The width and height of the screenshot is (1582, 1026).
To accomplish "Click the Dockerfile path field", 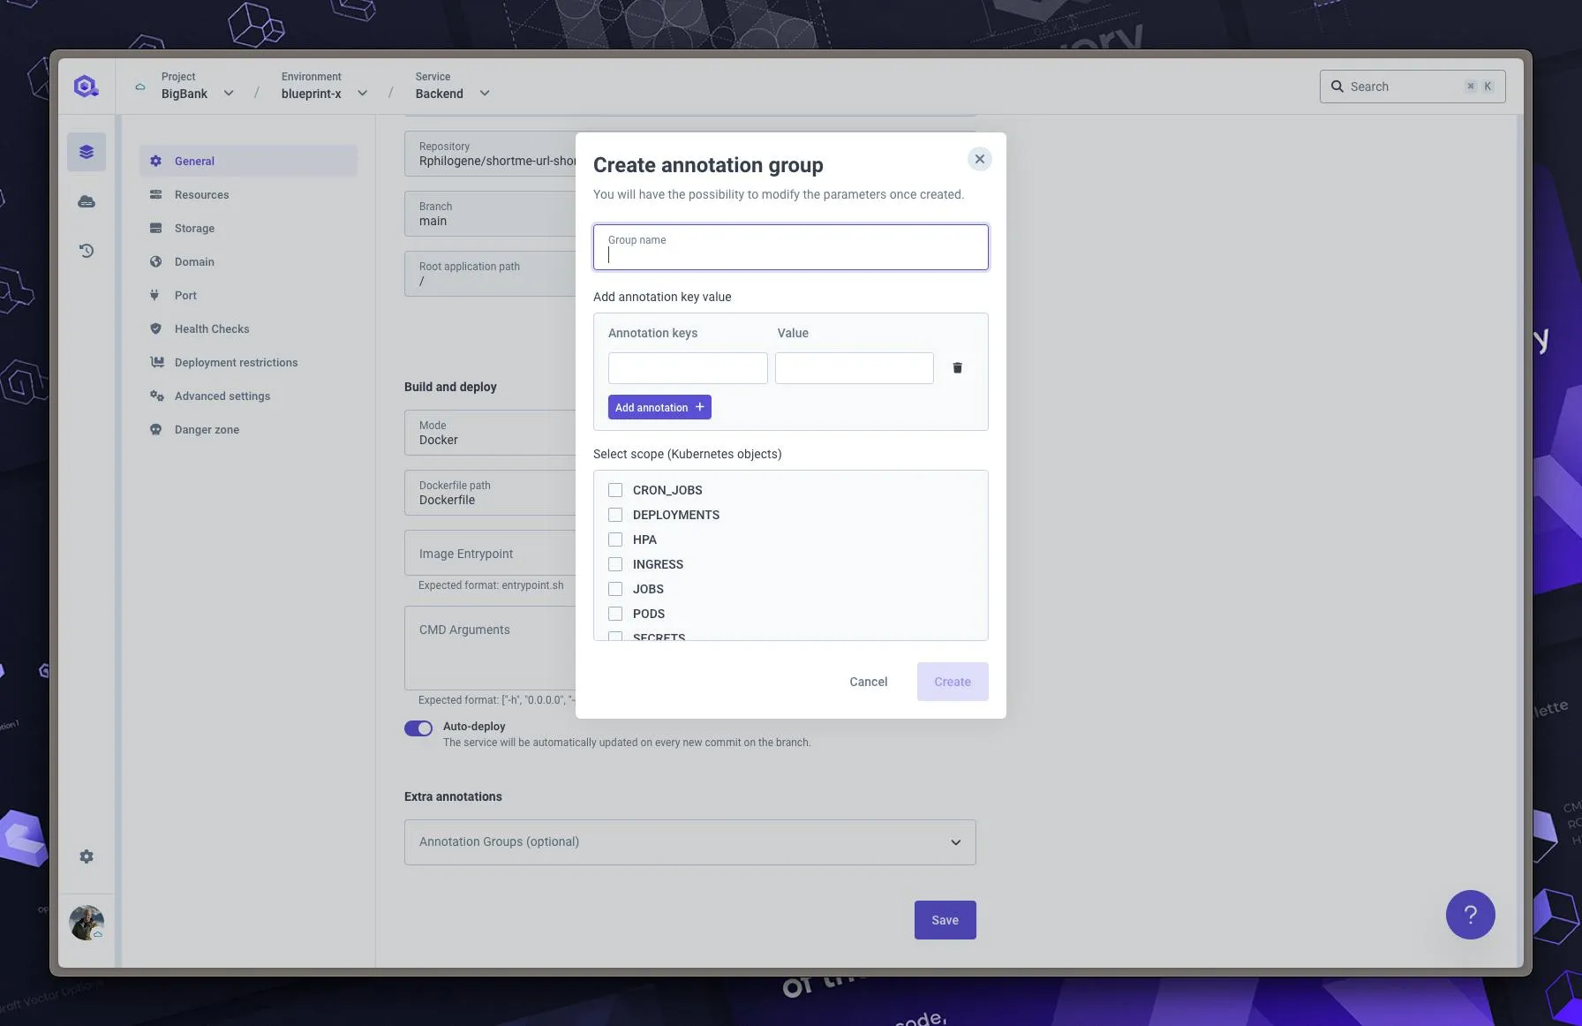I will [490, 493].
